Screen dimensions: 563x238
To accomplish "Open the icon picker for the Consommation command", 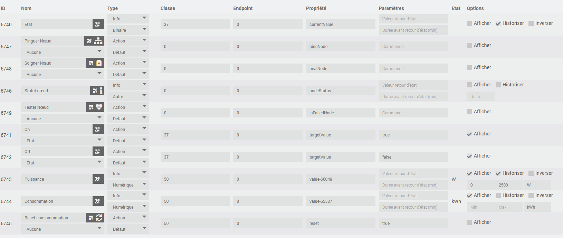I will 98,201.
